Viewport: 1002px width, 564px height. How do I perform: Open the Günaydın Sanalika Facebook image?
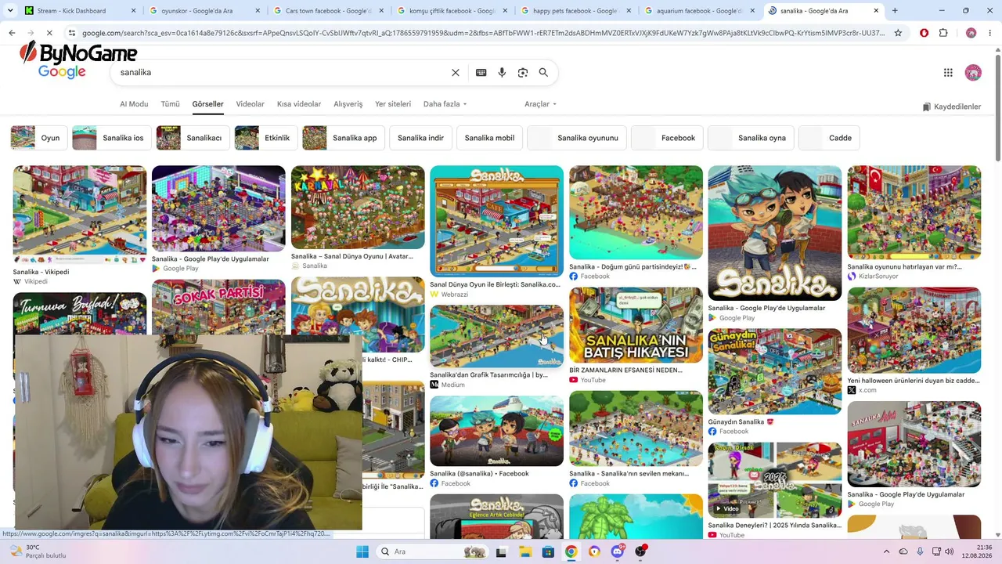click(x=775, y=371)
